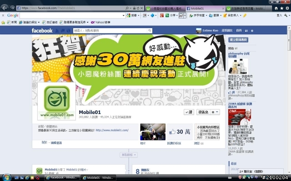
Task: Click the Windows Start orb
Action: pyautogui.click(x=6, y=177)
